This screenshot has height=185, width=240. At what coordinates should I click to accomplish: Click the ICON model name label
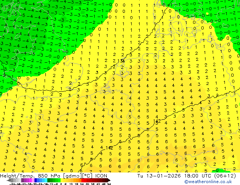(x=101, y=176)
